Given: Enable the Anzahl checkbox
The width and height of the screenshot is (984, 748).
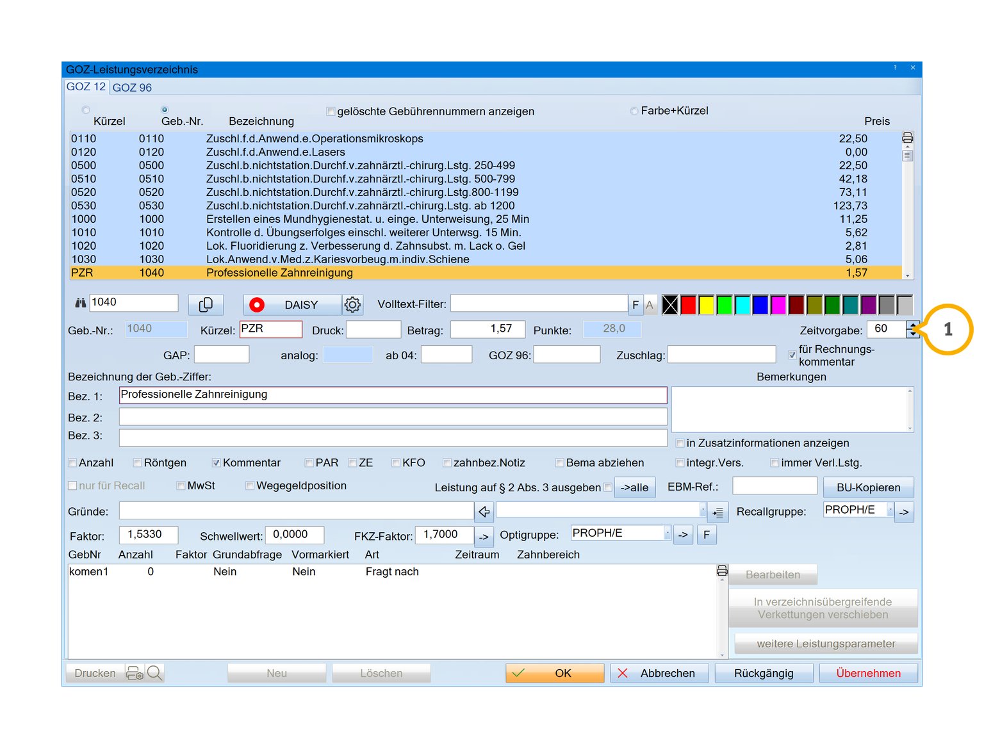Looking at the screenshot, I should click(x=72, y=463).
